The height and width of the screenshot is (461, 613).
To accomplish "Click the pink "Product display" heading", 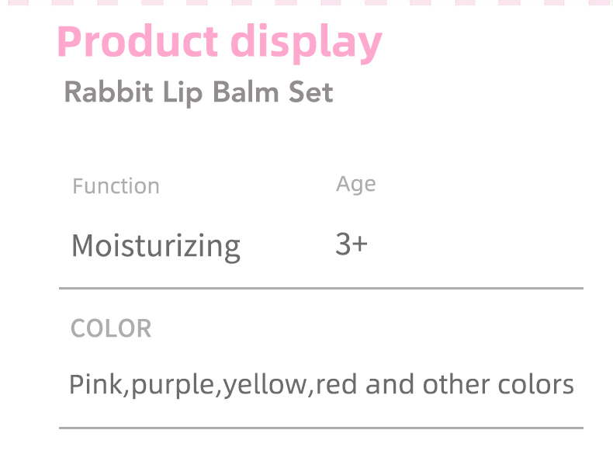I will tap(219, 42).
